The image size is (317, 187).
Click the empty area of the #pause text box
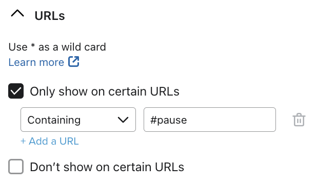click(x=230, y=120)
